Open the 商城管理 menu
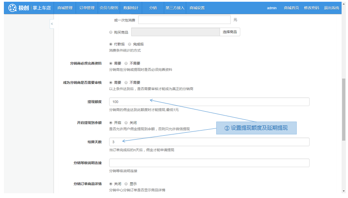Viewport: 348px width, 198px height. click(65, 8)
